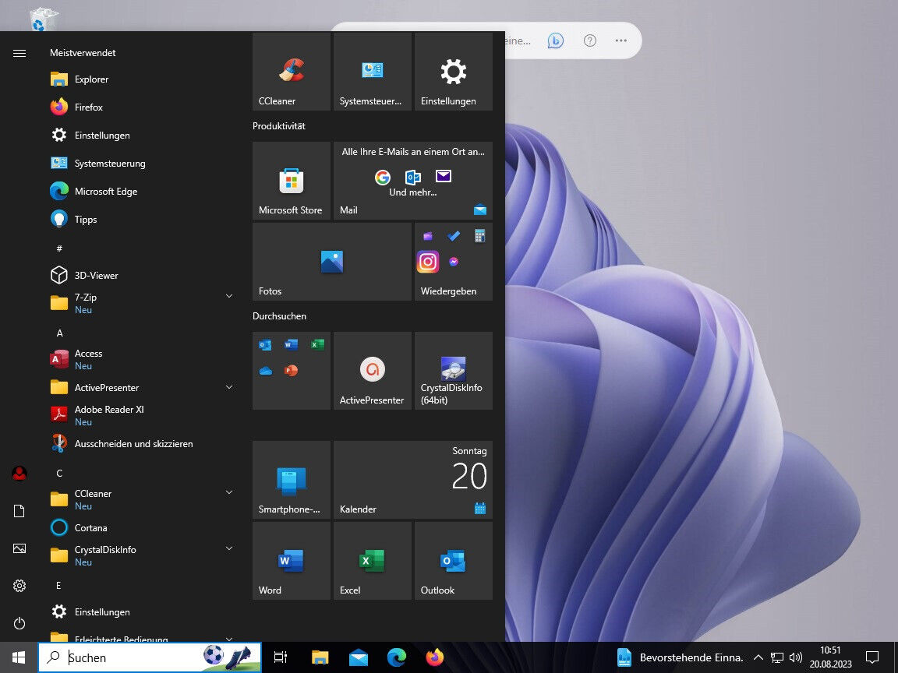Click the letter A list header
This screenshot has width=898, height=673.
click(59, 333)
